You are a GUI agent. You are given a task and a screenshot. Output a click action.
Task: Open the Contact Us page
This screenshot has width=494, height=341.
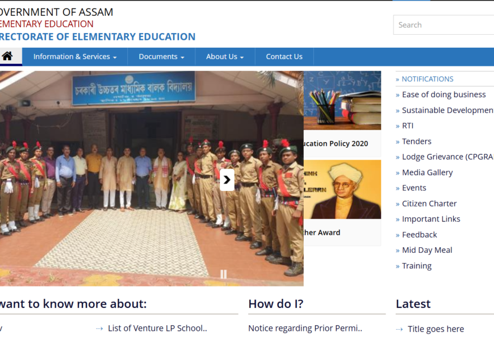coord(284,57)
